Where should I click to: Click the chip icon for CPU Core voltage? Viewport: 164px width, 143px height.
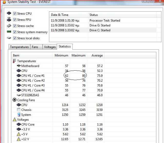(x=19, y=124)
